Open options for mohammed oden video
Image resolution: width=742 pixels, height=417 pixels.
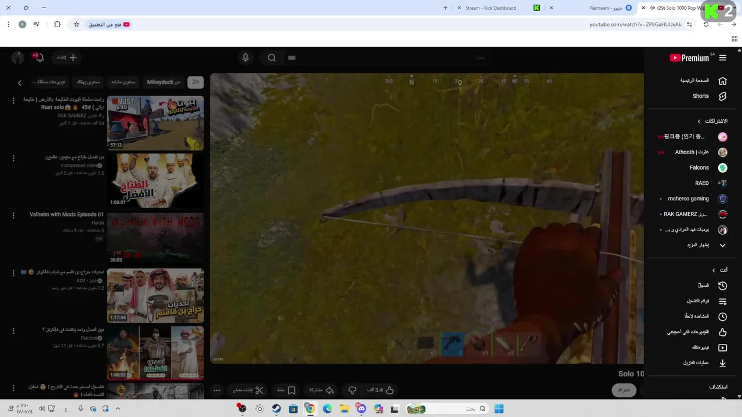click(13, 158)
